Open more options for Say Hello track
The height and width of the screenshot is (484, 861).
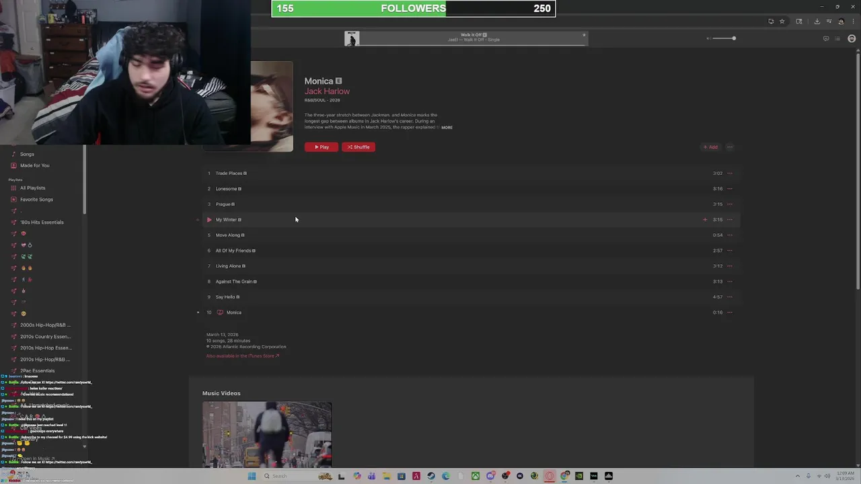730,297
